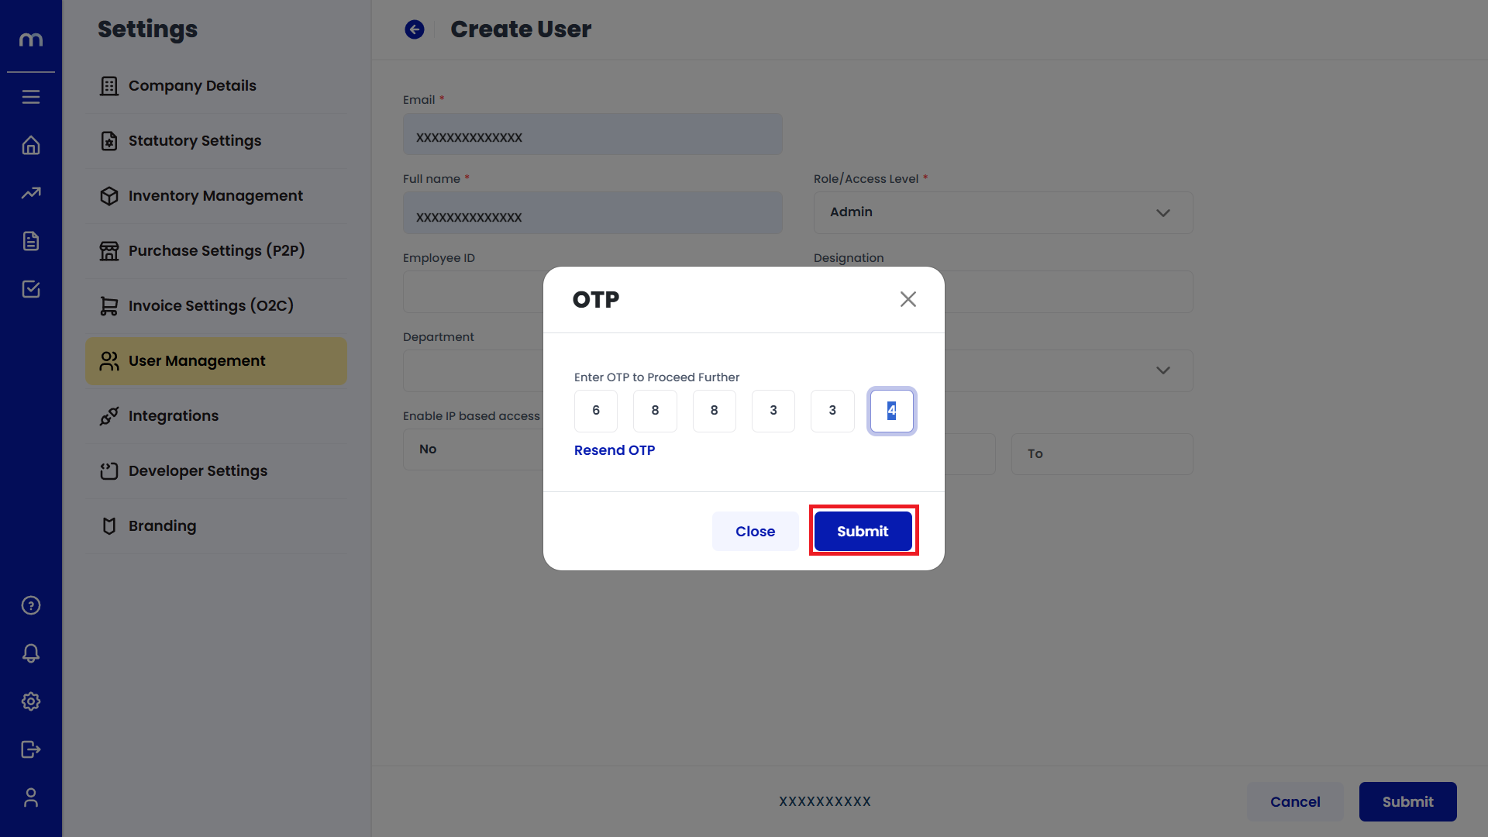Click the Email input field

click(592, 135)
